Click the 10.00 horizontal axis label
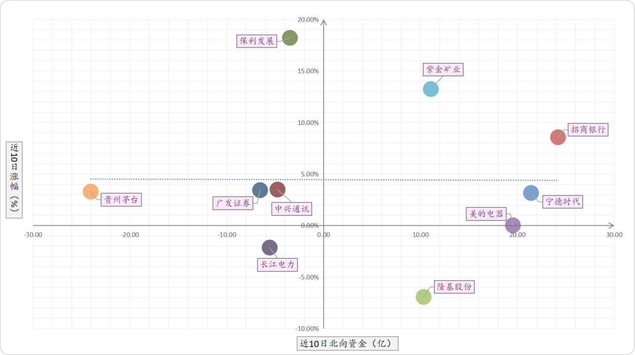 coord(420,235)
